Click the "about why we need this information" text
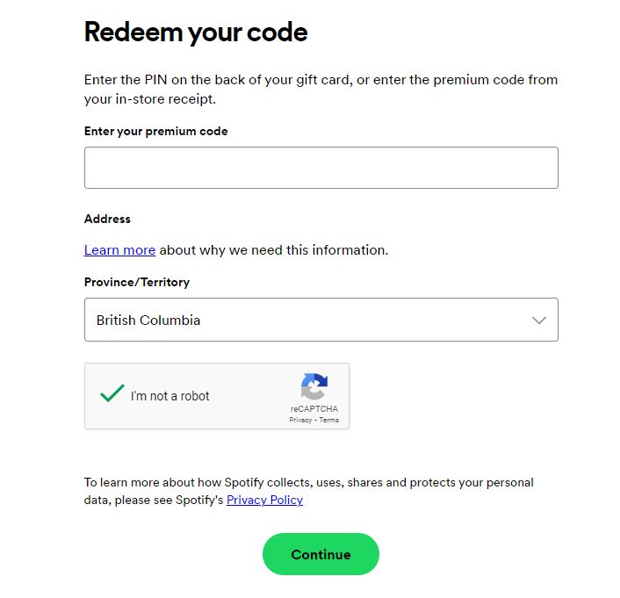 pos(274,250)
